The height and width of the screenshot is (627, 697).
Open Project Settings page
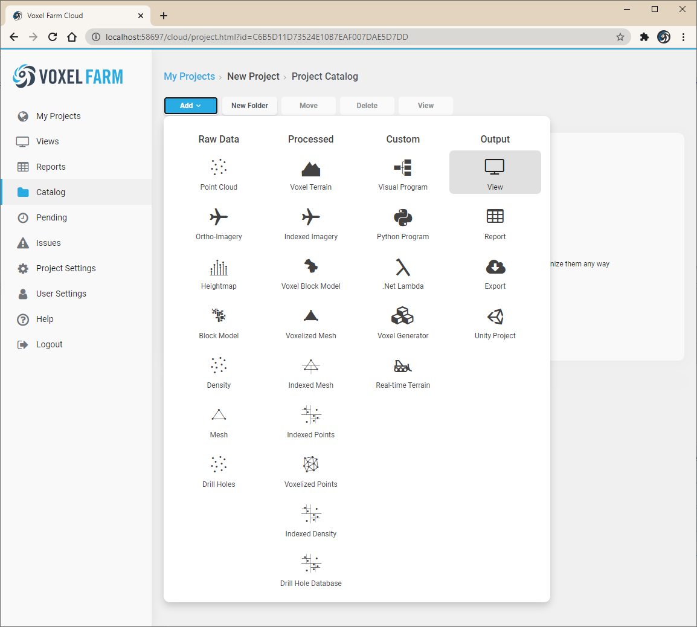(76, 268)
